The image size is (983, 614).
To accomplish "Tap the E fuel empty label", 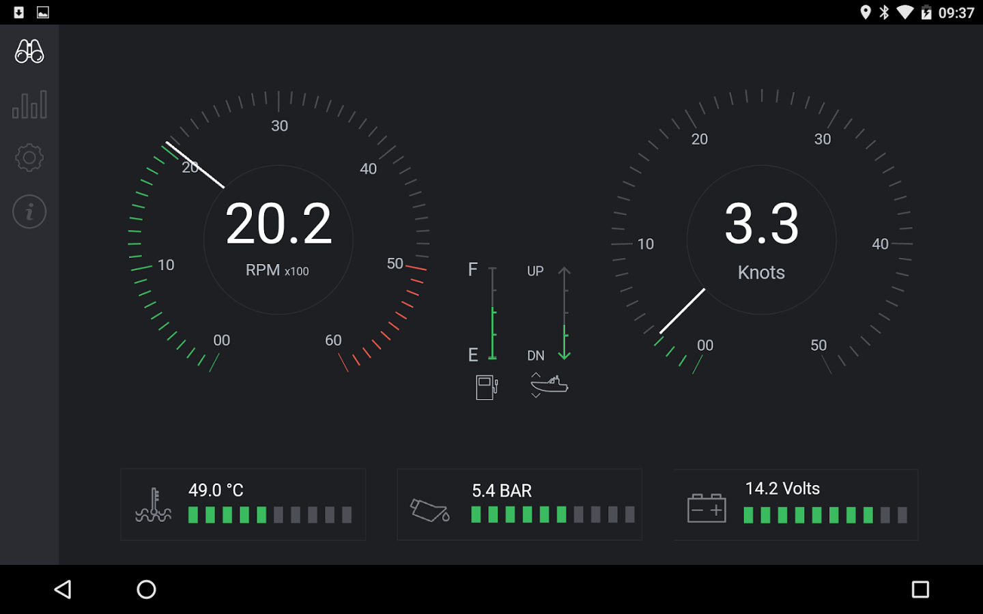I will click(x=472, y=355).
